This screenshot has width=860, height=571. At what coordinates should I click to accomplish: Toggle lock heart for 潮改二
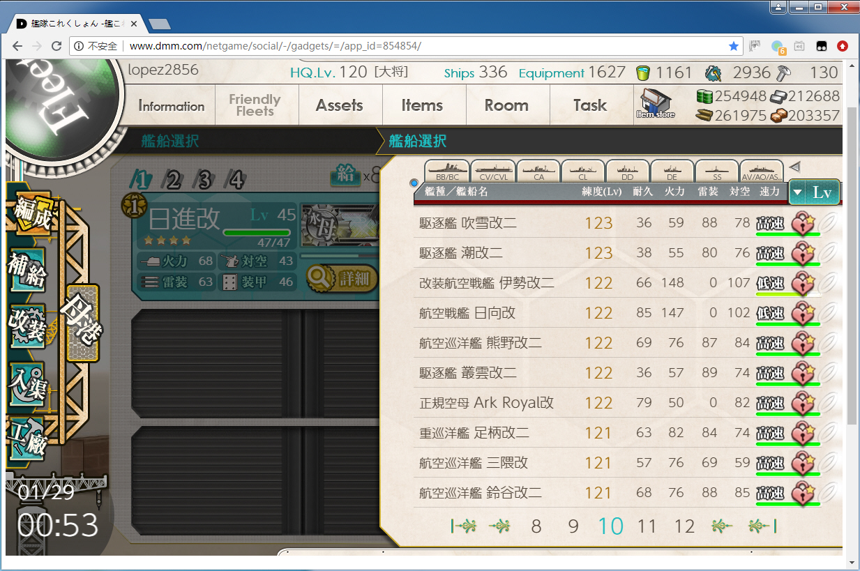point(804,254)
